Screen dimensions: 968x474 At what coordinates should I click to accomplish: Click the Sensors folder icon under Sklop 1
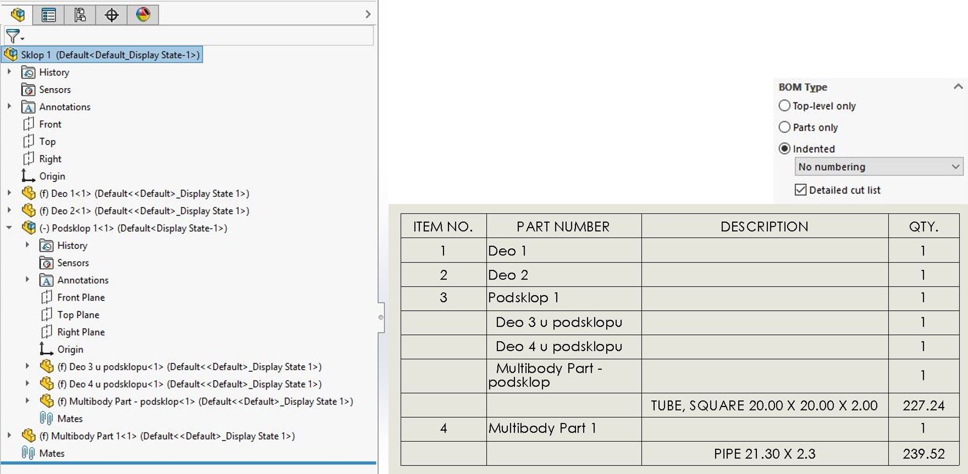(28, 90)
